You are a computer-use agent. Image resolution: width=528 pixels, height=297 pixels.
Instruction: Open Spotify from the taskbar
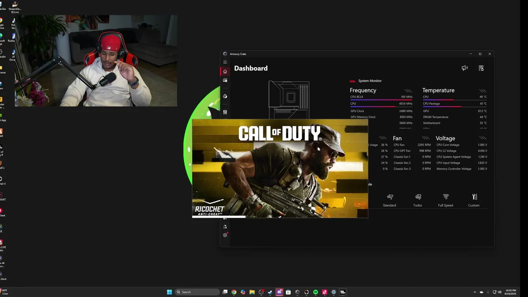[316, 292]
